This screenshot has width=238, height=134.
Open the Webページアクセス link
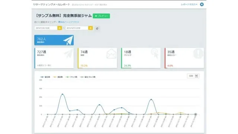coord(68,22)
